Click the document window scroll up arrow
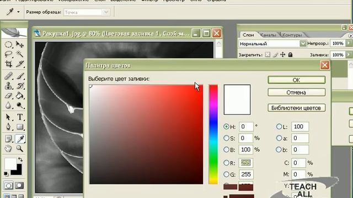 coord(218,43)
